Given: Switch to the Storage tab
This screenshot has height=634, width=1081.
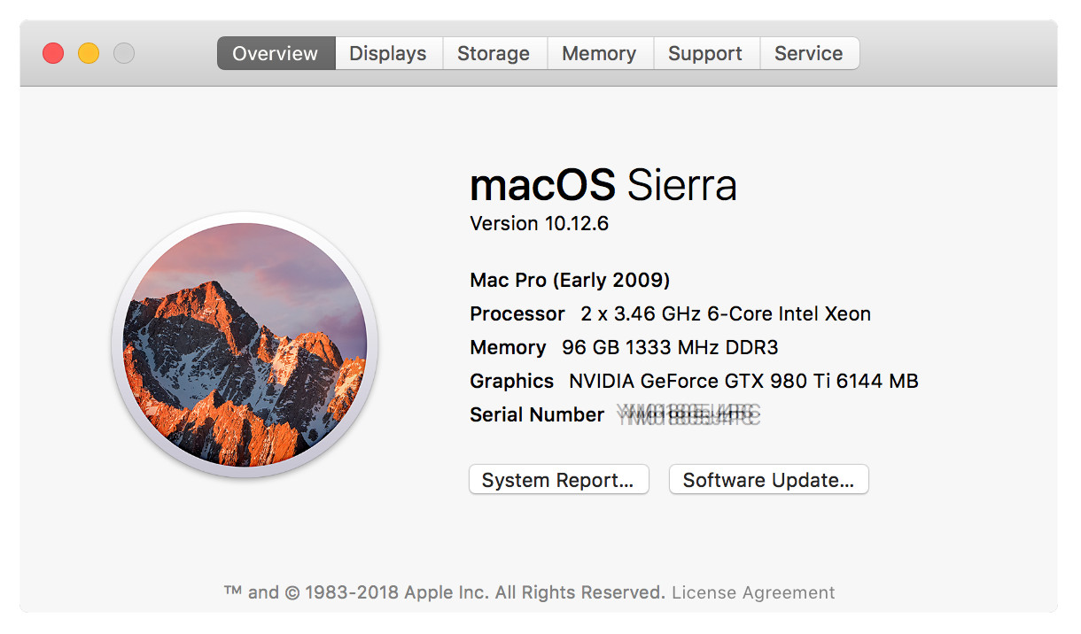Looking at the screenshot, I should point(494,53).
